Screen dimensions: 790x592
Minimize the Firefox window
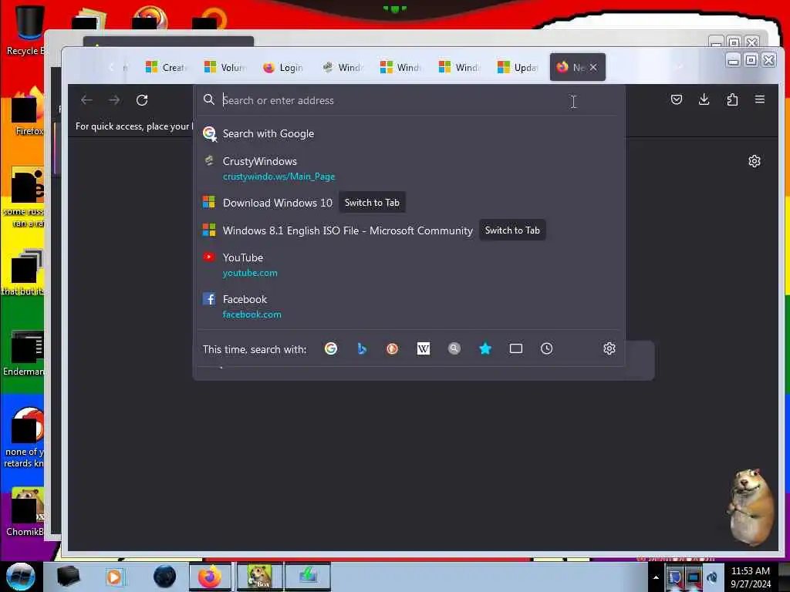click(x=733, y=60)
